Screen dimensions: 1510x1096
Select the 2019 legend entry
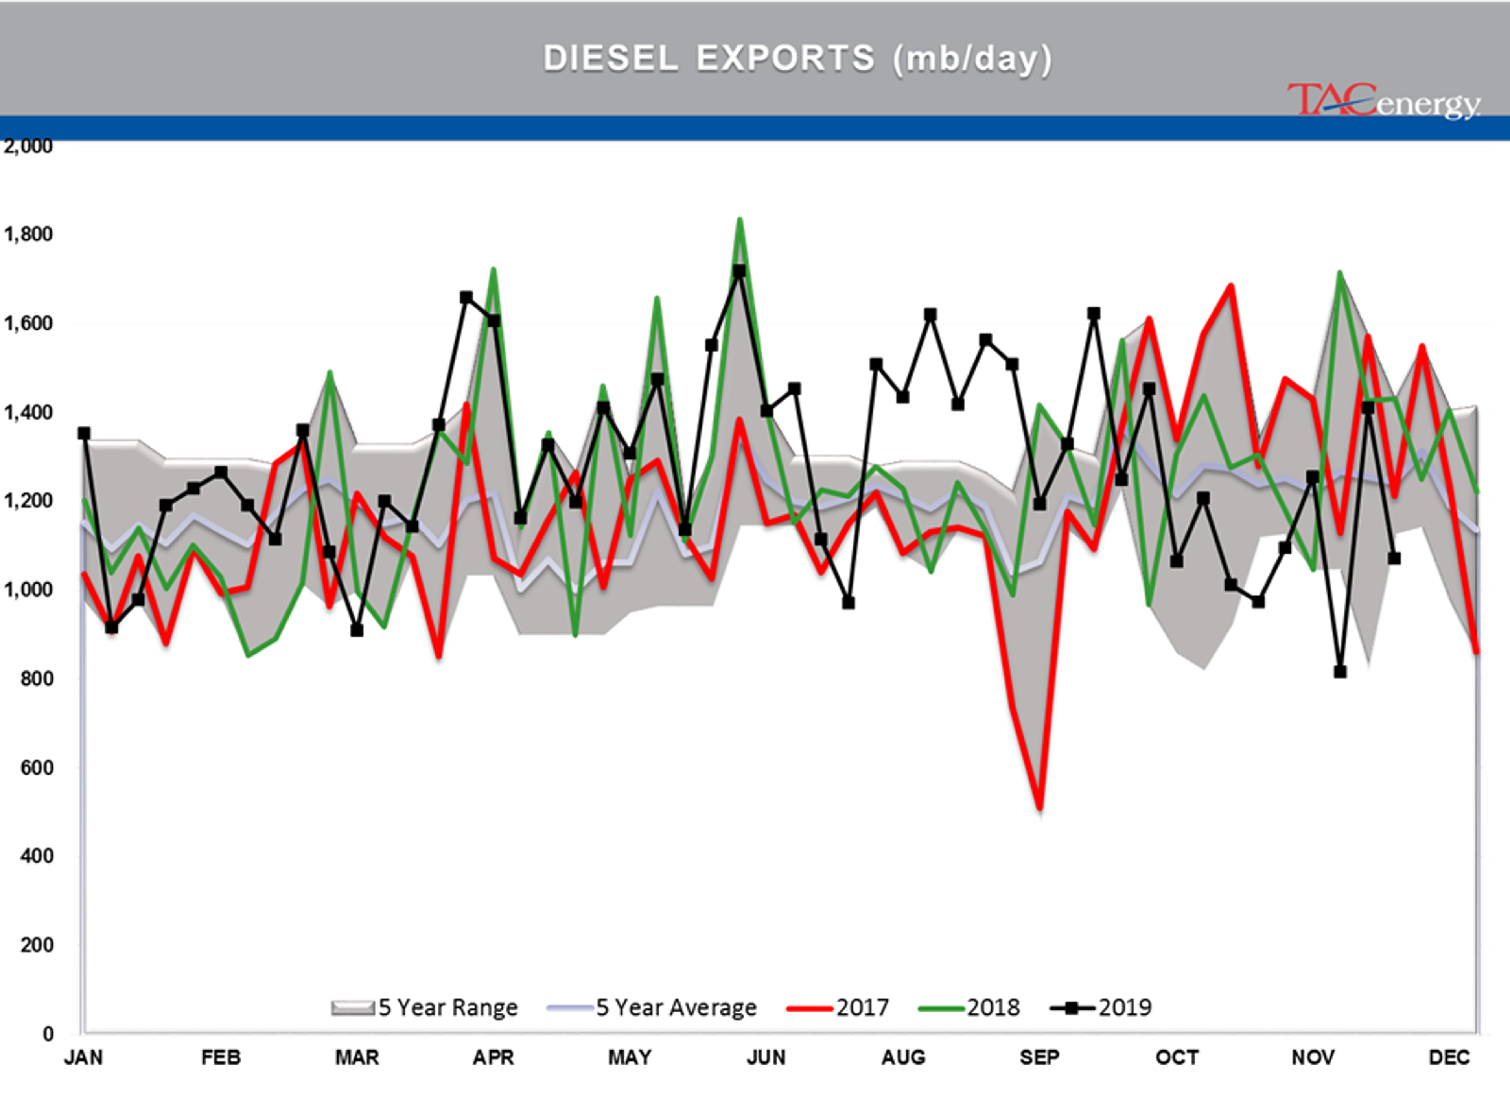[1101, 1008]
